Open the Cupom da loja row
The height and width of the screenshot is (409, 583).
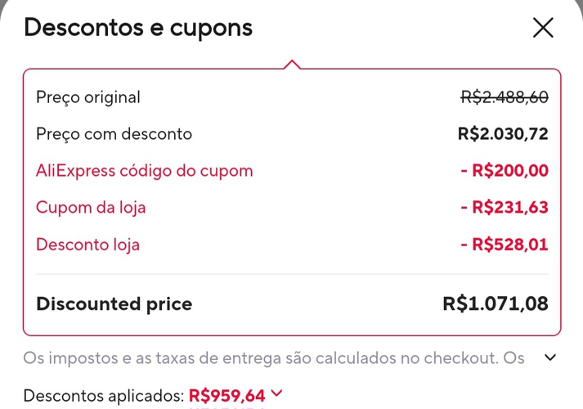point(91,208)
